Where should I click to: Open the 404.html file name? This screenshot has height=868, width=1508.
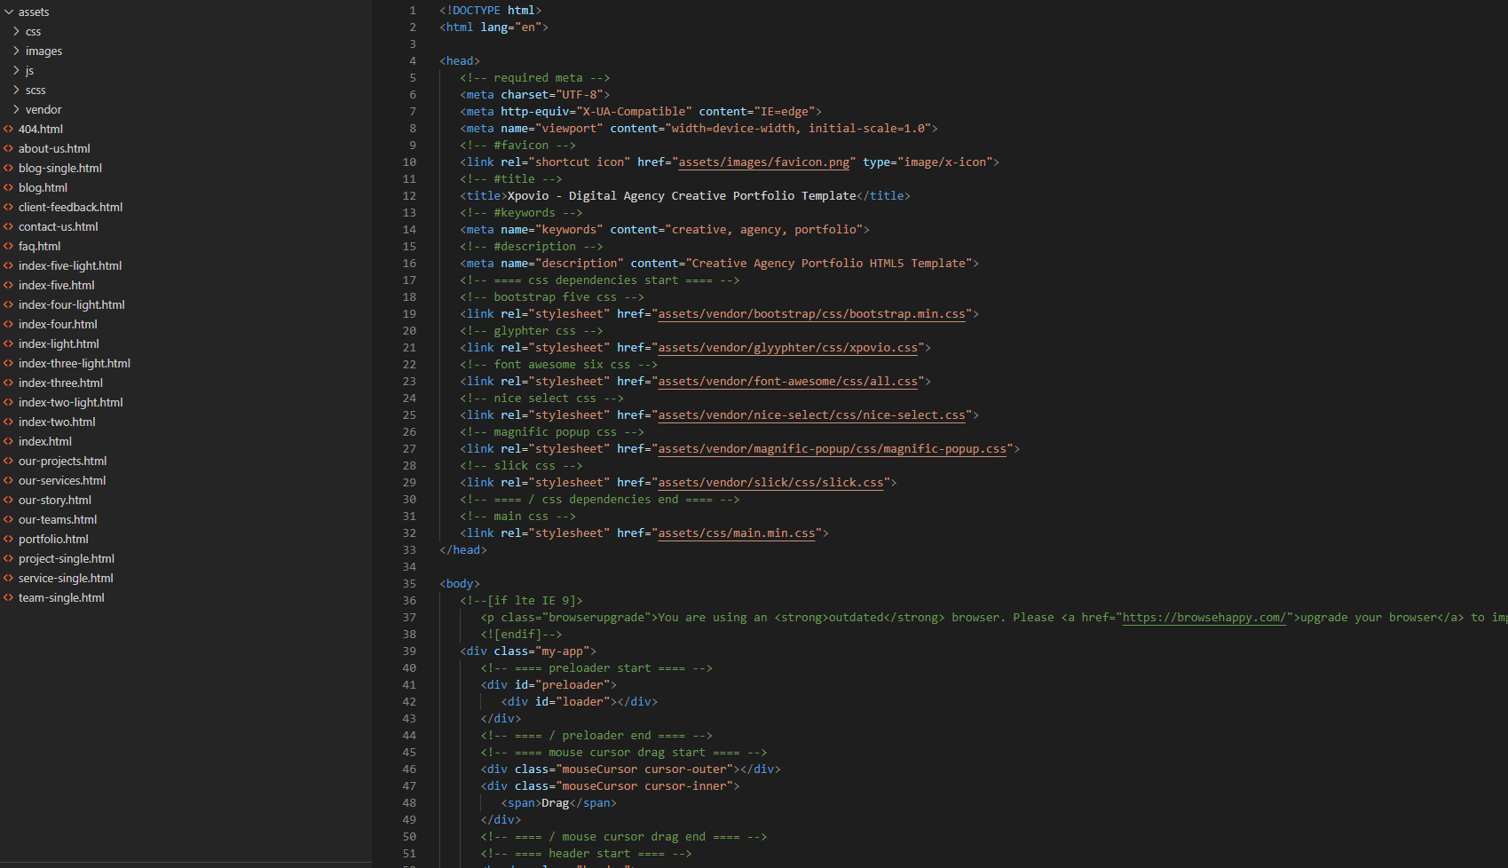(41, 129)
